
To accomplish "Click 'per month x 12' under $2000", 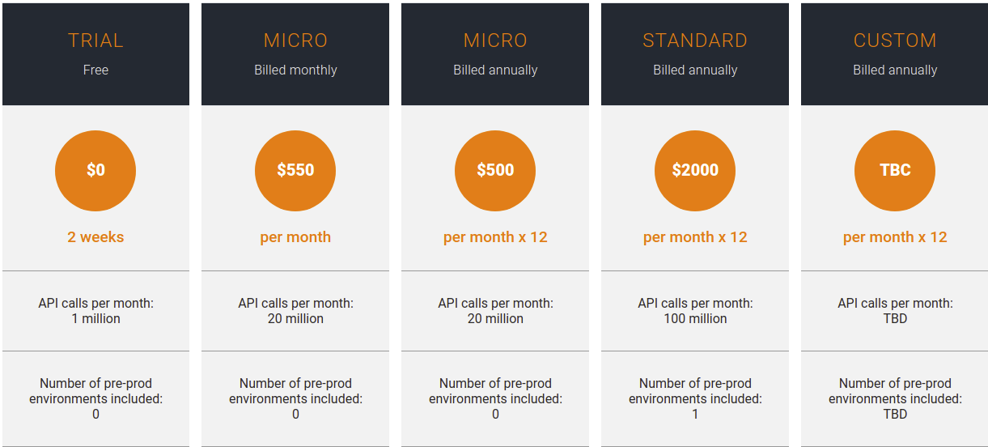I will pos(695,237).
